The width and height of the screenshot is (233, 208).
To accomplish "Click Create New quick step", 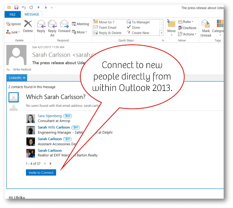I will pyautogui.click(x=138, y=33).
